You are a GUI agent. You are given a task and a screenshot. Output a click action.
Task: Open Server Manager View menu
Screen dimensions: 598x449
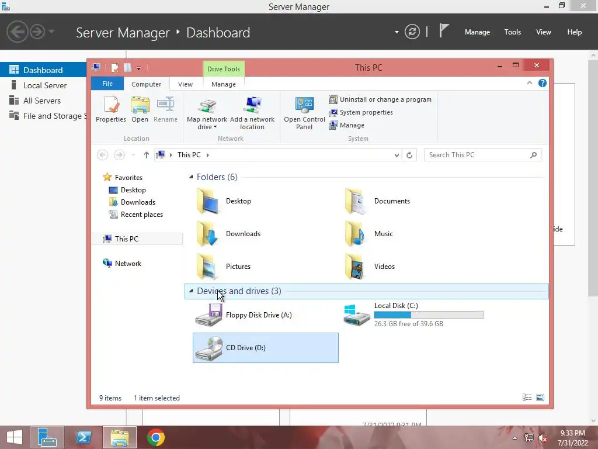(544, 32)
